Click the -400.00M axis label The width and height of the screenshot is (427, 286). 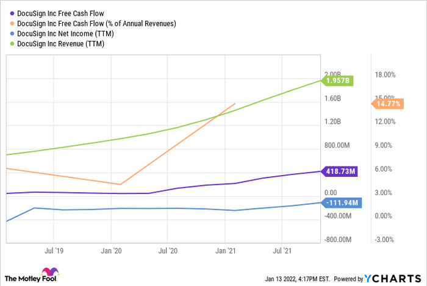pyautogui.click(x=338, y=216)
